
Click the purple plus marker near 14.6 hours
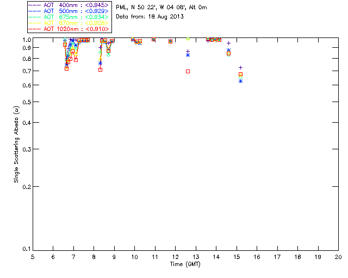click(228, 43)
